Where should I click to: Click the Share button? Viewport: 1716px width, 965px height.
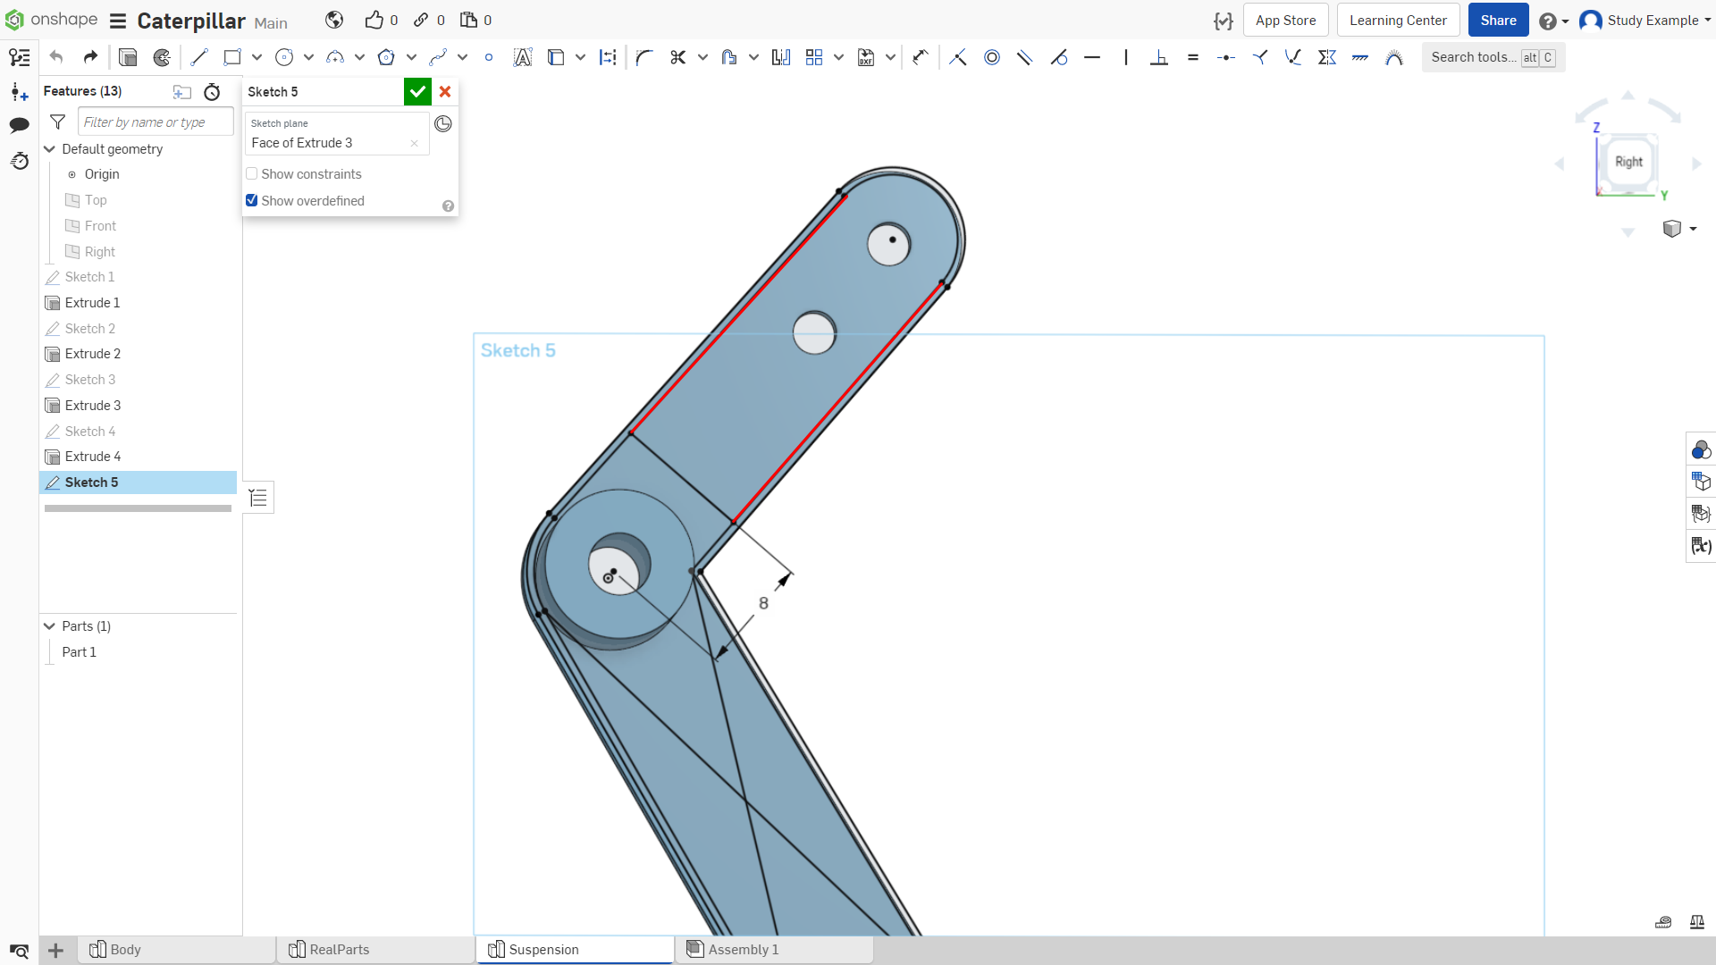[1498, 21]
